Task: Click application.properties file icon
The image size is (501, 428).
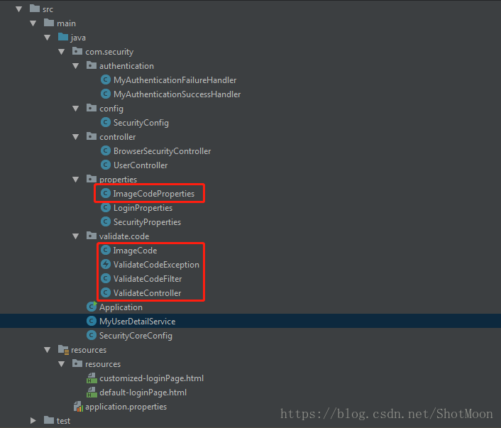Action: pyautogui.click(x=78, y=407)
